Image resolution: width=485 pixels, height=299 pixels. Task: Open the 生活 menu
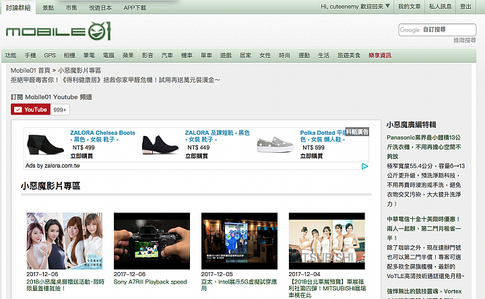[323, 55]
